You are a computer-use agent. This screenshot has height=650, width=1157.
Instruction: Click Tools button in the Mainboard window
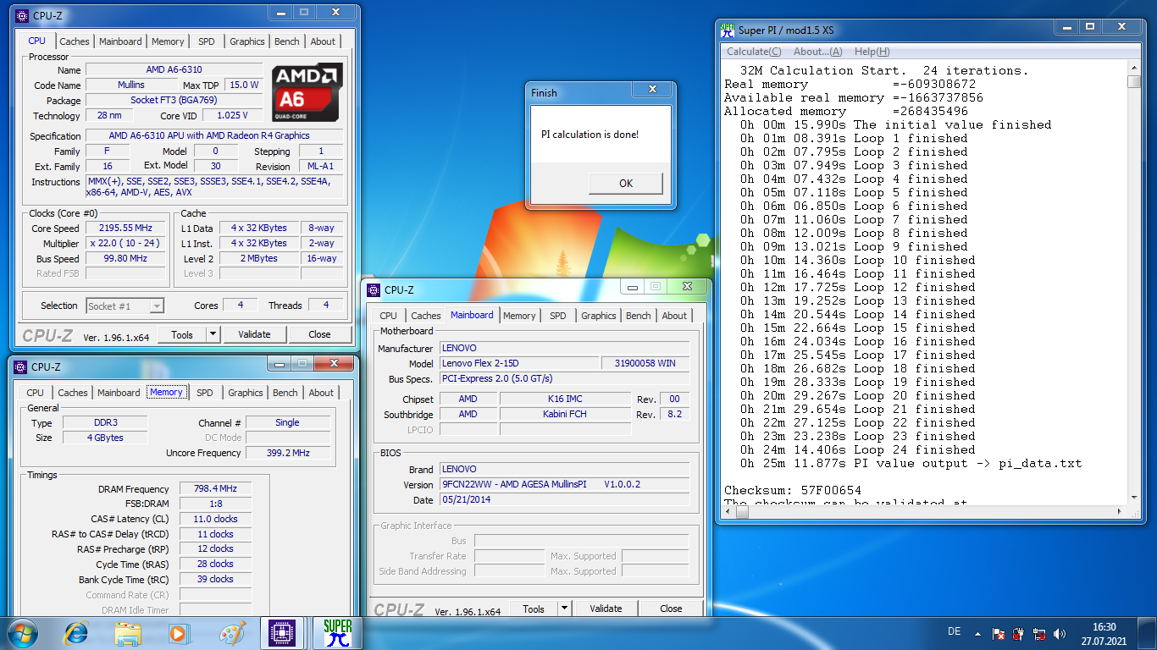point(534,608)
